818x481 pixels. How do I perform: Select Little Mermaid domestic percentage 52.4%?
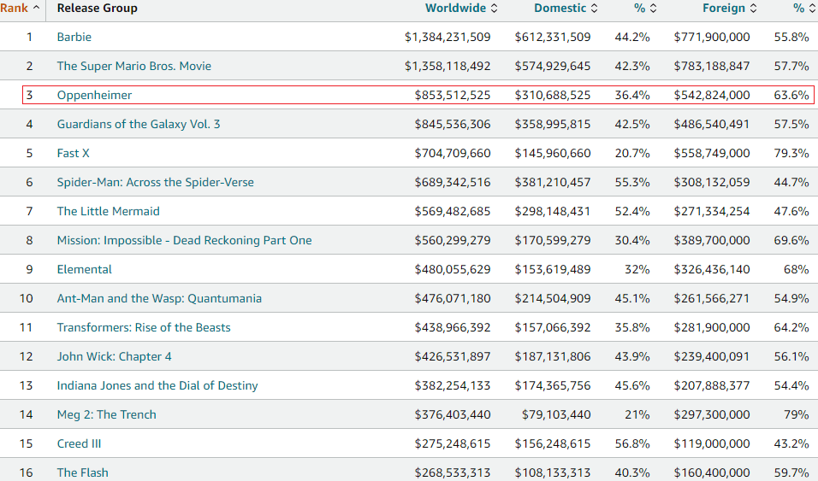[632, 212]
